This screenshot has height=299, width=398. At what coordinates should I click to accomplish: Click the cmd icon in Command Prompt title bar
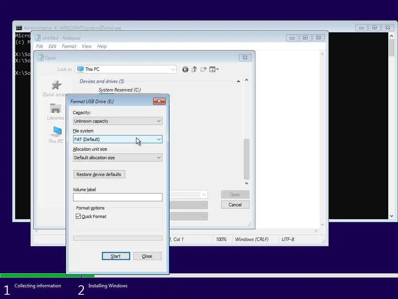(19, 28)
